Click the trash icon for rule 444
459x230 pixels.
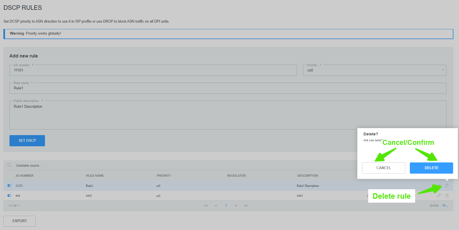pos(447,196)
